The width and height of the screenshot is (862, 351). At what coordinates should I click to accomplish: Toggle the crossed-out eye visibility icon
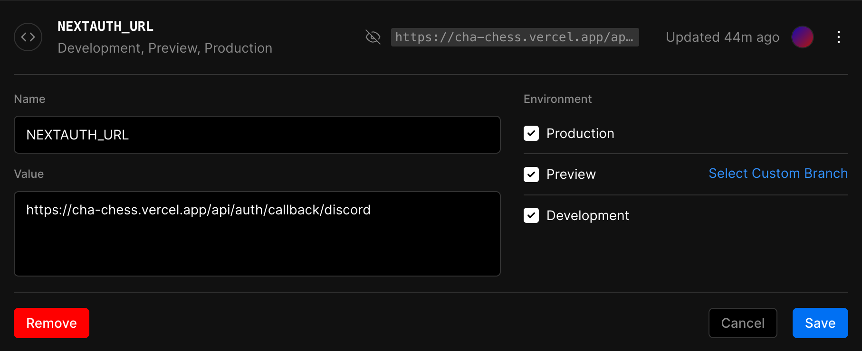[373, 37]
